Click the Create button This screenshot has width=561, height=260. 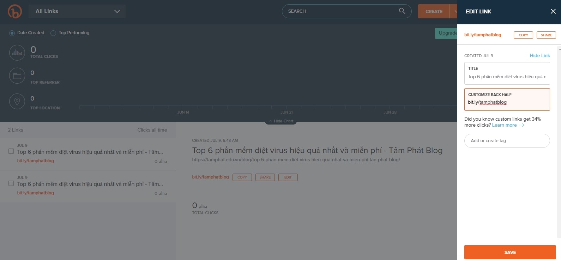coord(434,11)
